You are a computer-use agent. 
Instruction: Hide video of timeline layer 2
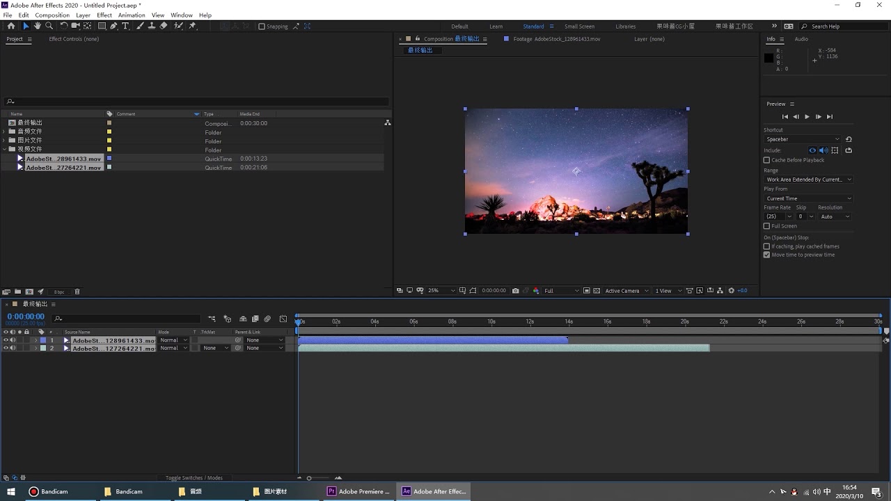point(6,348)
